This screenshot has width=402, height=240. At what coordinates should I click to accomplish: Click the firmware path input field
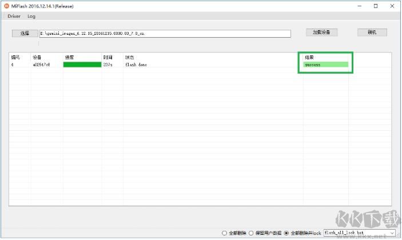point(165,34)
